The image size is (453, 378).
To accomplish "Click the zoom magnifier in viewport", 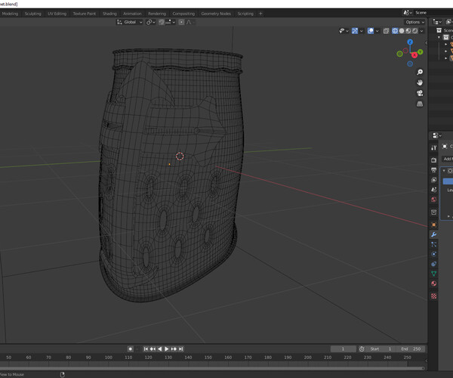I will (420, 73).
